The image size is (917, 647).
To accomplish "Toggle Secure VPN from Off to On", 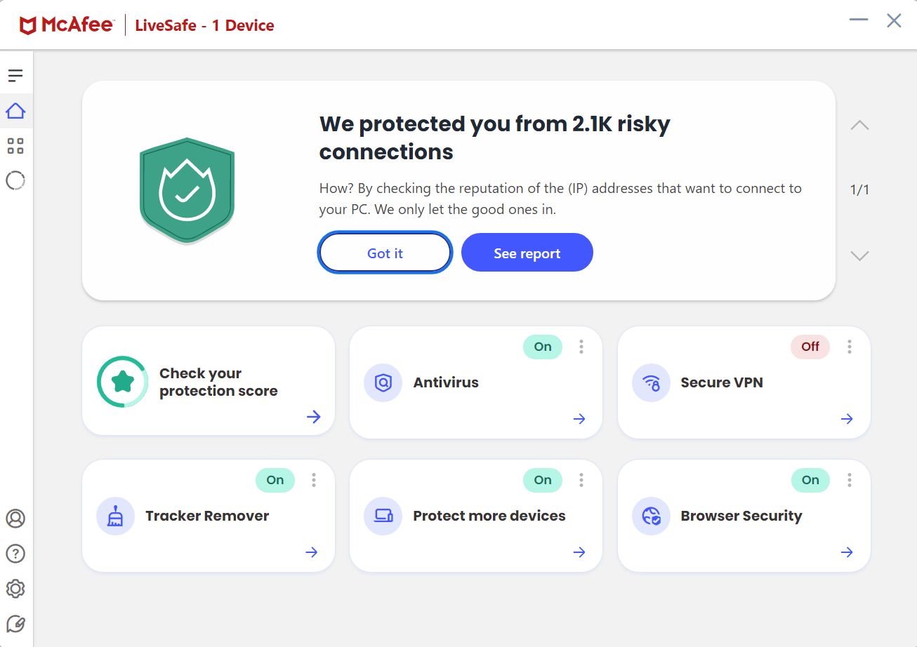I will 810,347.
